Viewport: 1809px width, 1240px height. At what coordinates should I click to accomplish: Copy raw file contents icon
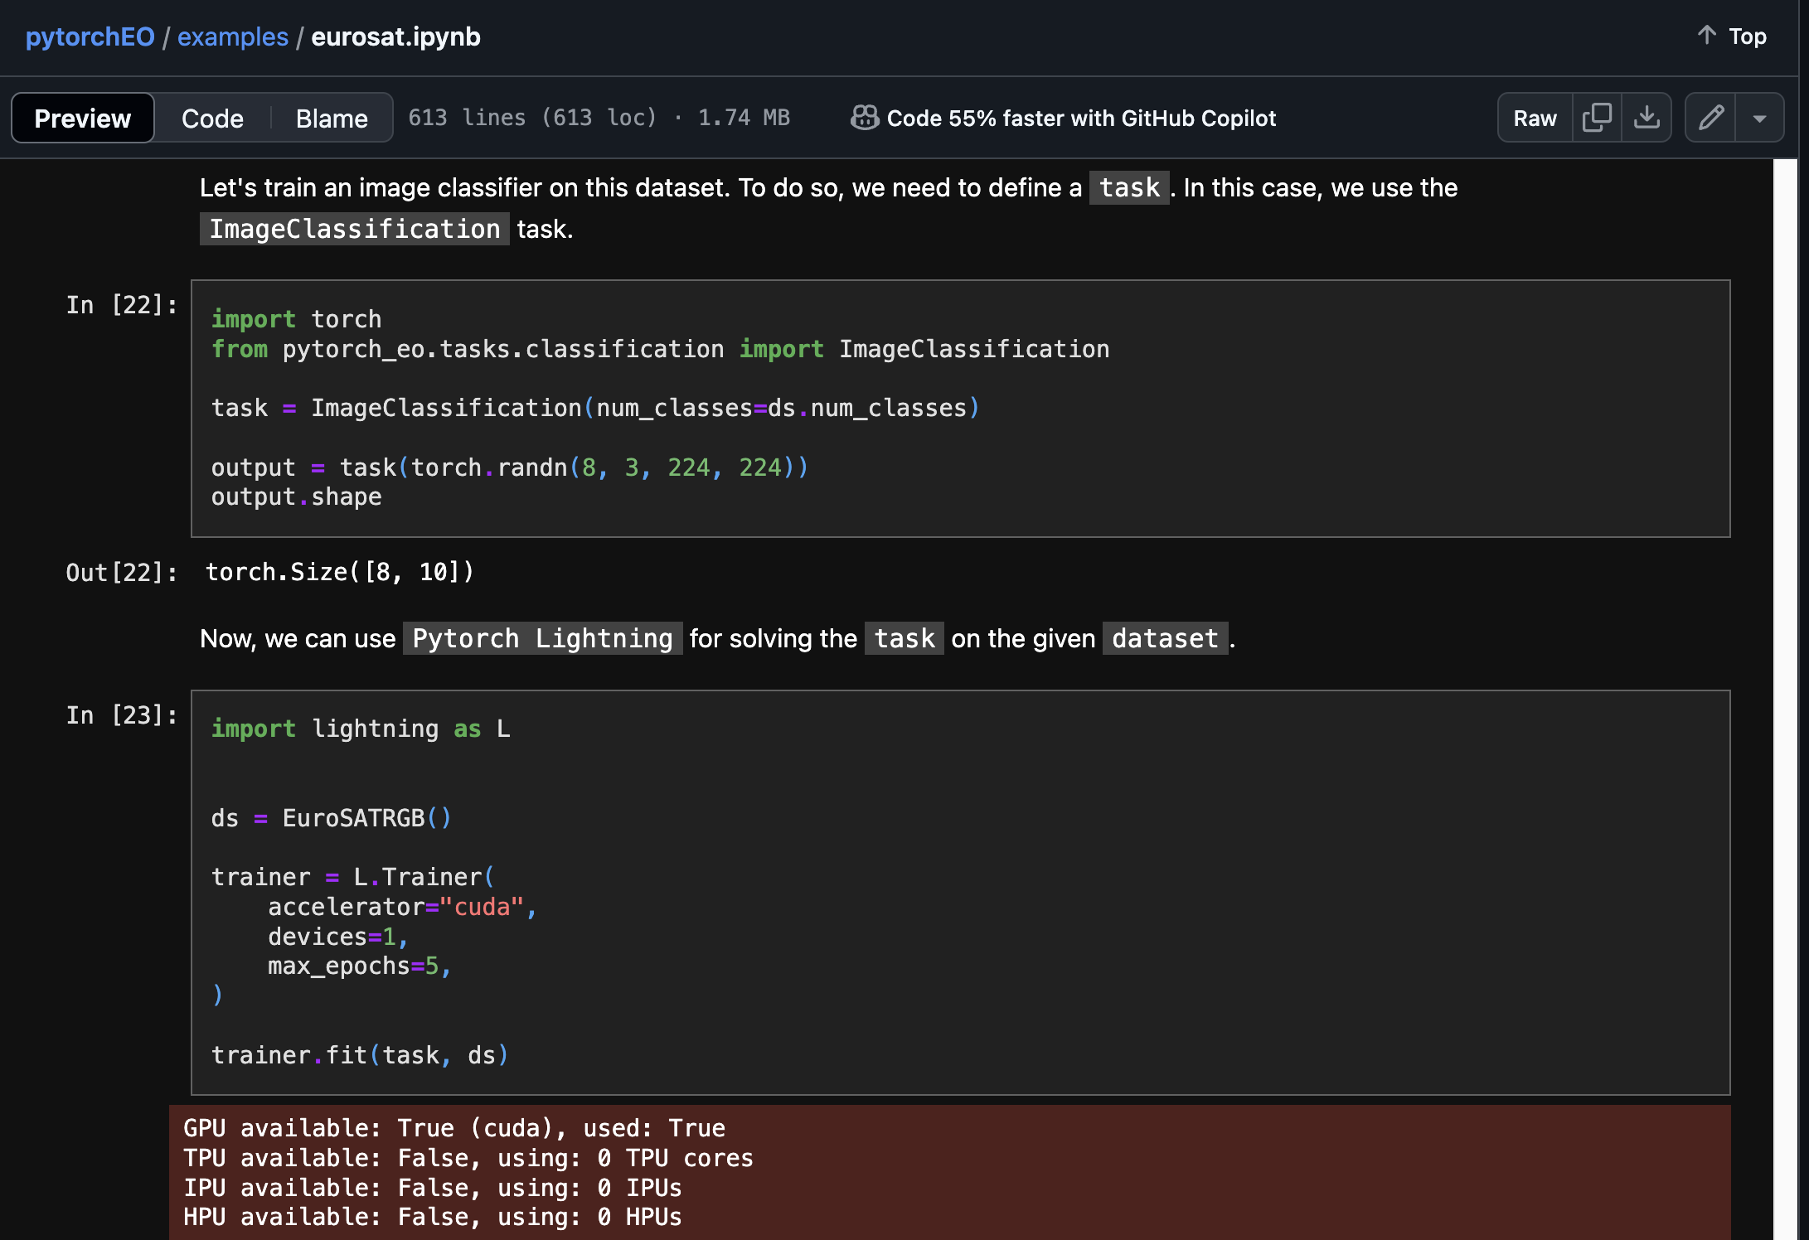pyautogui.click(x=1596, y=118)
